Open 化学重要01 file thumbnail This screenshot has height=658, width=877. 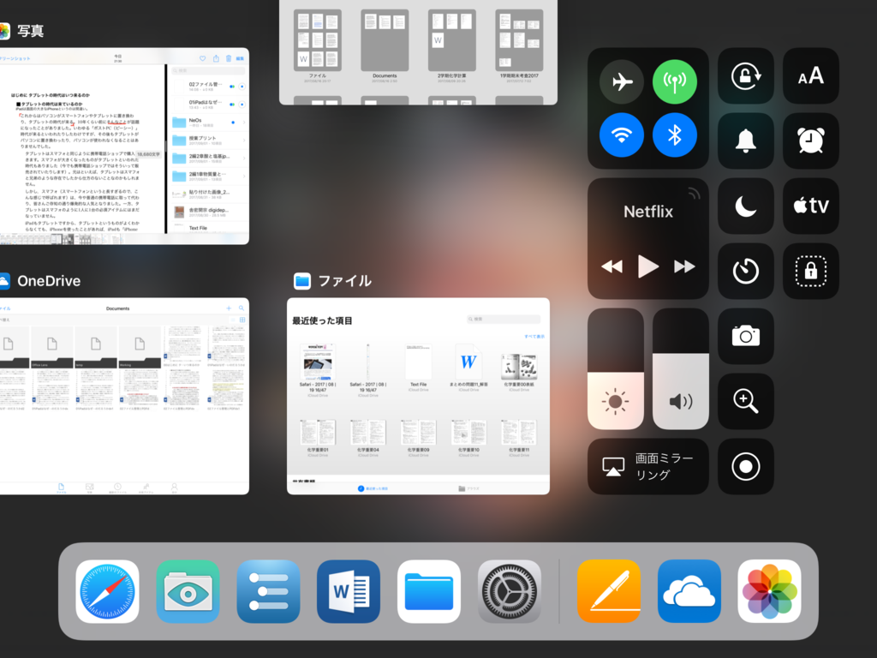point(318,436)
